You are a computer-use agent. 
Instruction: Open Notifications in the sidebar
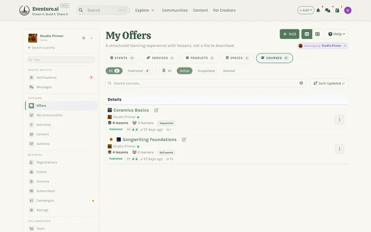click(61, 77)
